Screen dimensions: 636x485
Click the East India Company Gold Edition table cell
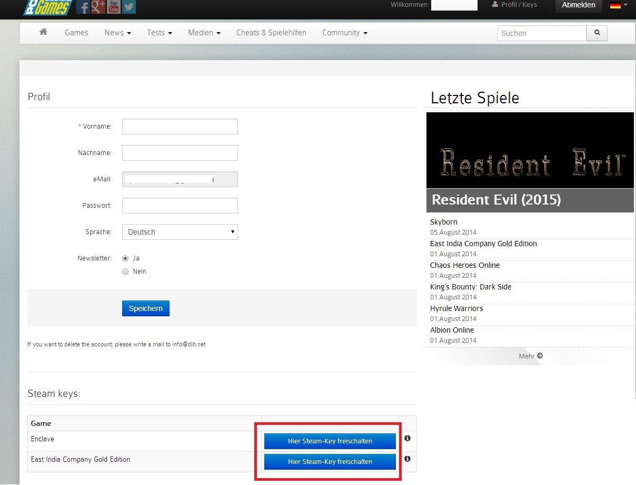tap(144, 462)
